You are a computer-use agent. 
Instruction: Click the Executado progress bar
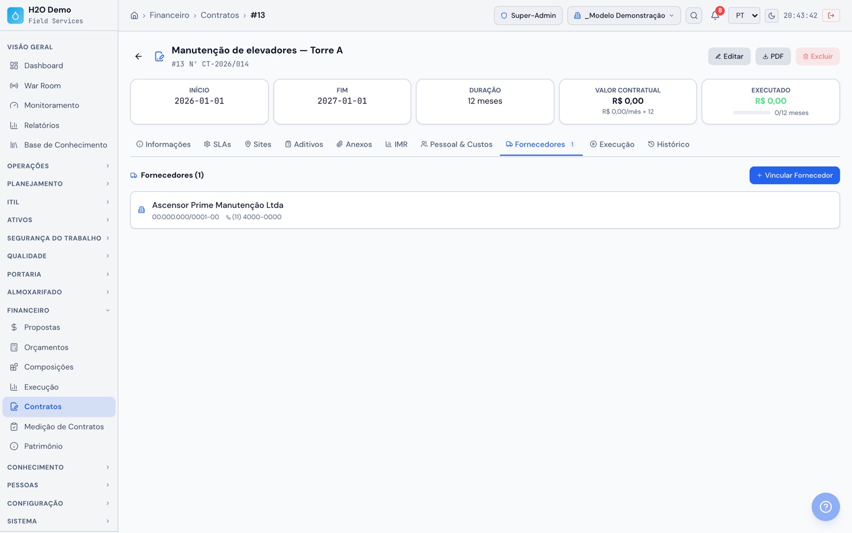click(x=751, y=113)
